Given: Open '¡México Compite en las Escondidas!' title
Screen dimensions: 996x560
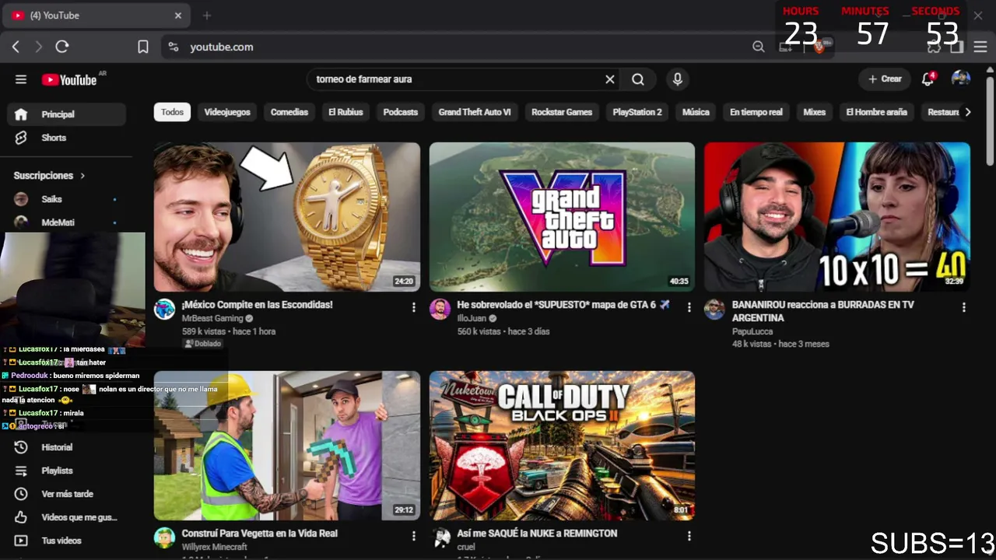Looking at the screenshot, I should pos(257,305).
